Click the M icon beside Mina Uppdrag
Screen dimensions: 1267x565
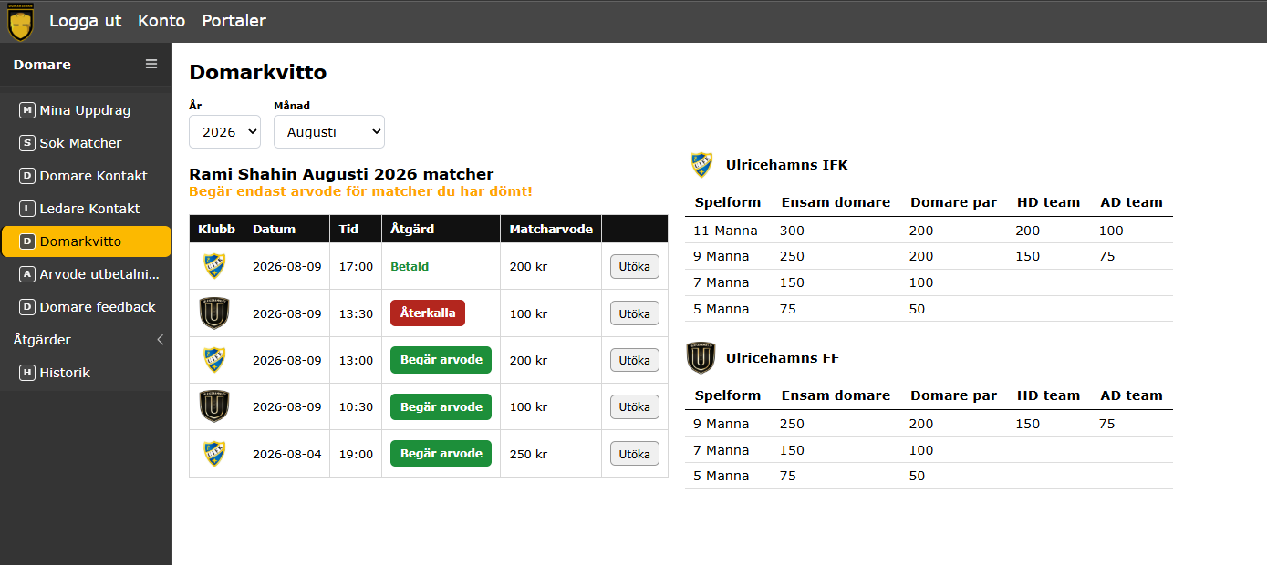(x=27, y=110)
